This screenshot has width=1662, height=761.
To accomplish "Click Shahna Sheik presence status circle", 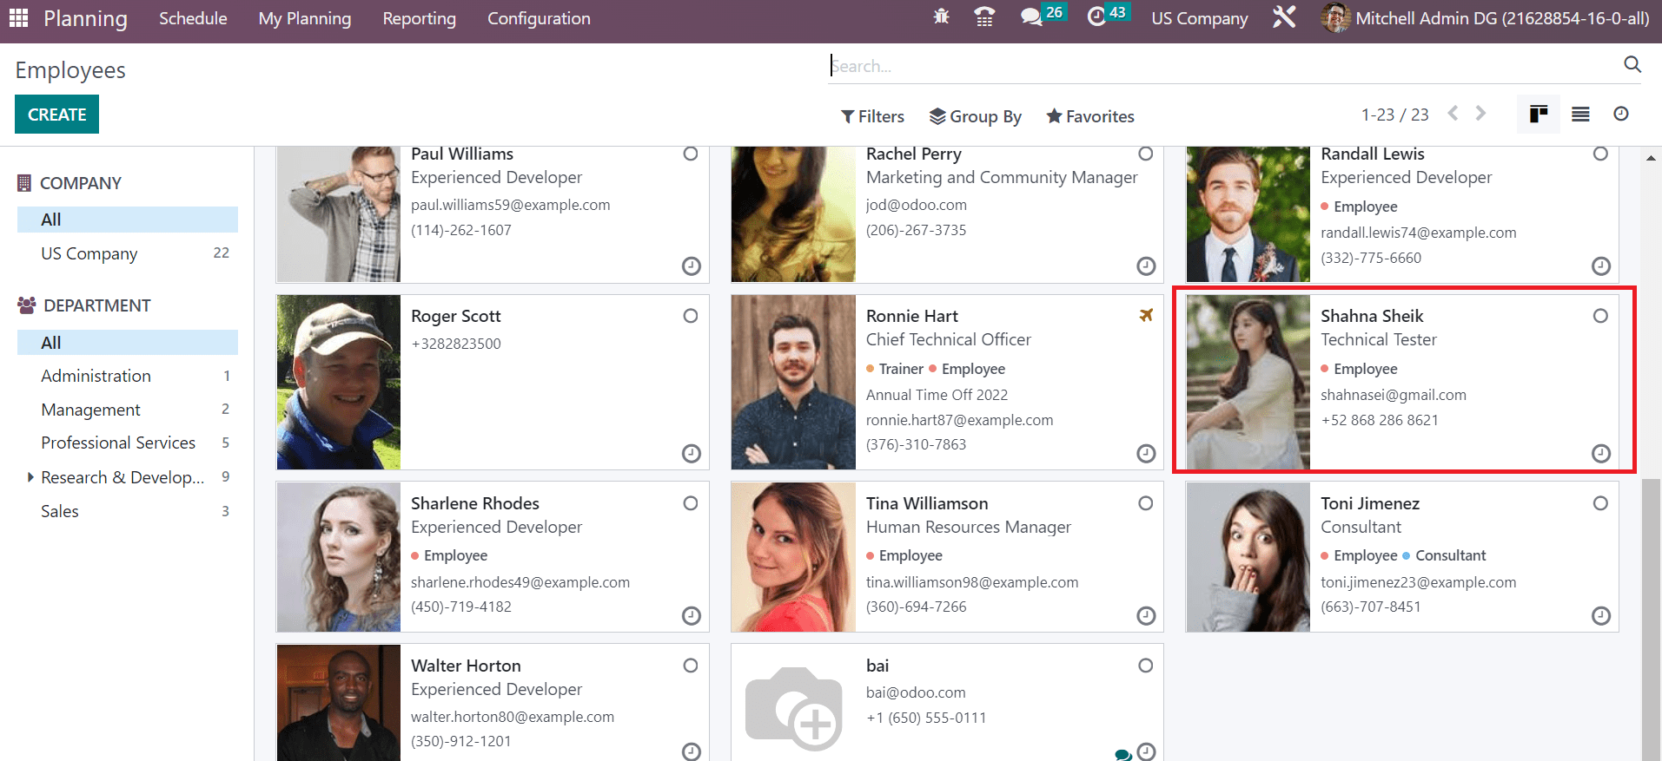I will (1600, 316).
